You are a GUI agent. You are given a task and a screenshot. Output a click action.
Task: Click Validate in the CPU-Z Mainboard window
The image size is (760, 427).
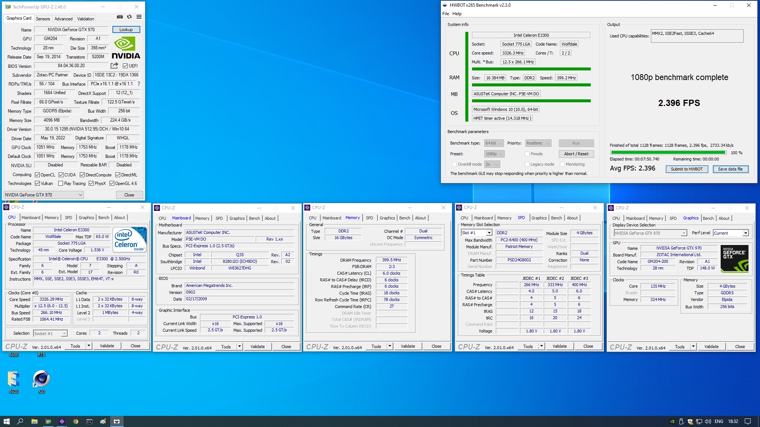point(258,347)
